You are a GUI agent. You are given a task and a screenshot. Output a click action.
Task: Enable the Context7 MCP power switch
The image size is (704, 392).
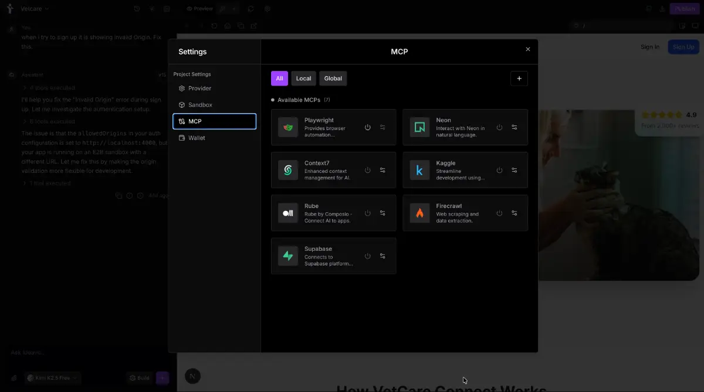click(x=368, y=170)
